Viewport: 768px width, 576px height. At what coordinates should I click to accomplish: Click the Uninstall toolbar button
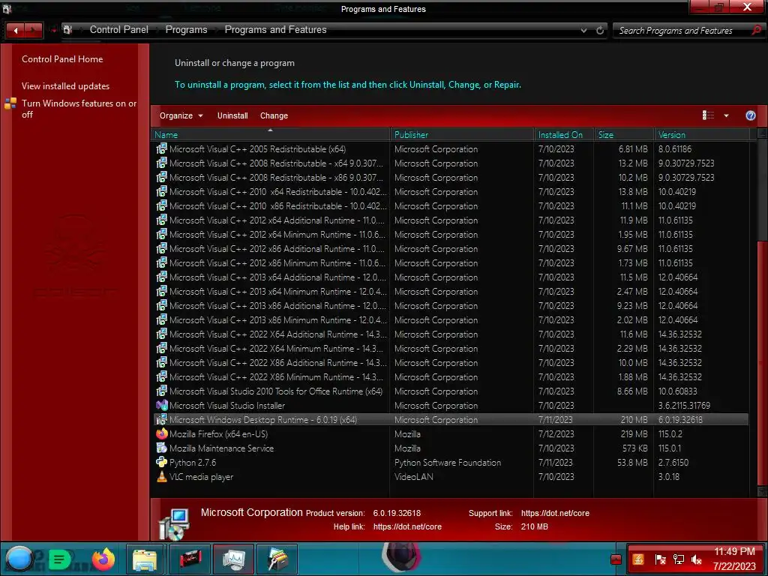(x=232, y=115)
